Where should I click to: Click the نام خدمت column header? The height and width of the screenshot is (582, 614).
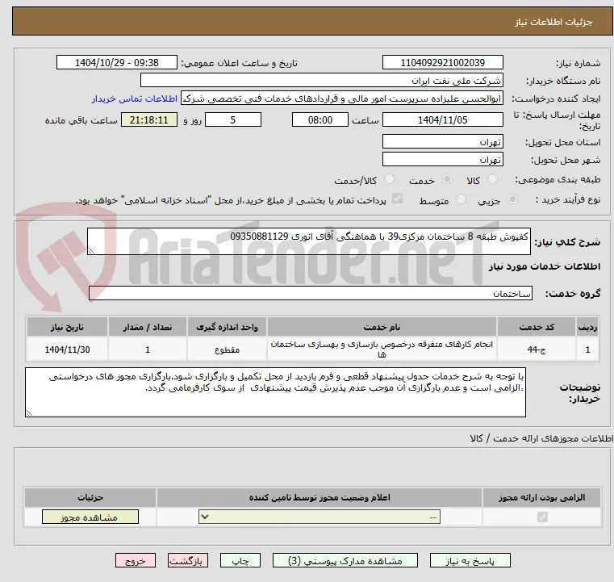(x=382, y=327)
